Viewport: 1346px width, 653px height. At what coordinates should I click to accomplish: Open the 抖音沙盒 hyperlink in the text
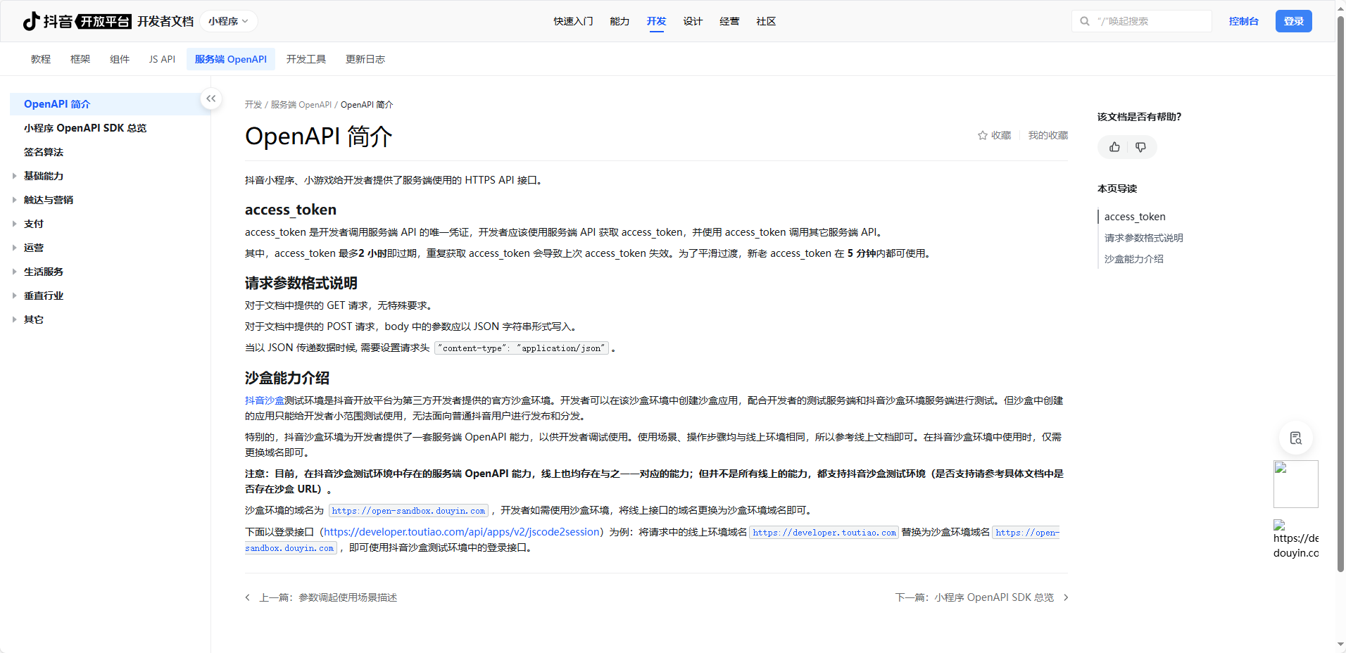tap(264, 400)
